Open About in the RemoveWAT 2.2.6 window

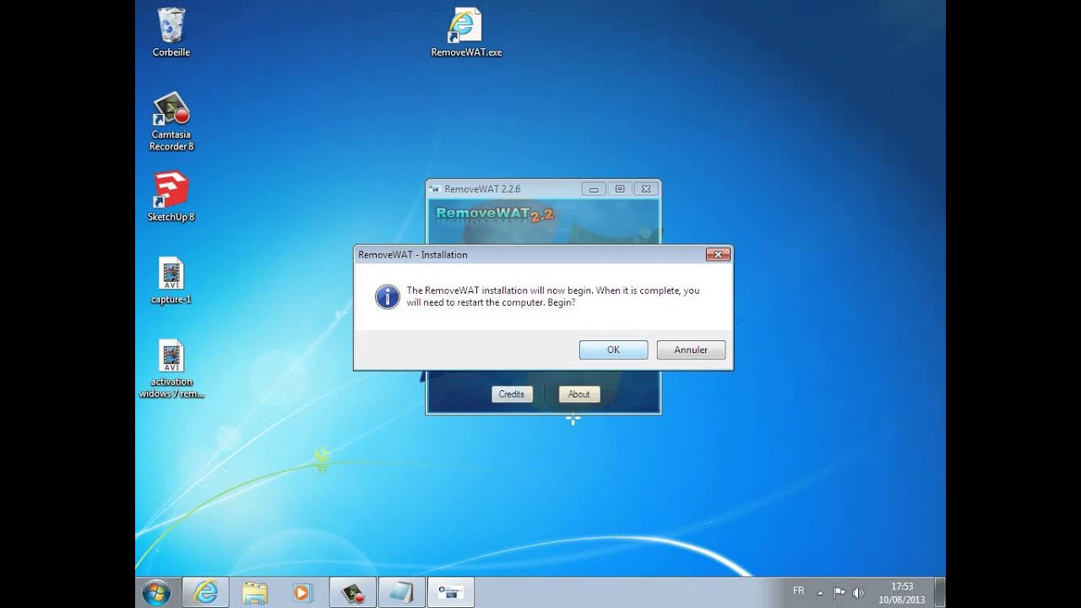[x=579, y=394]
